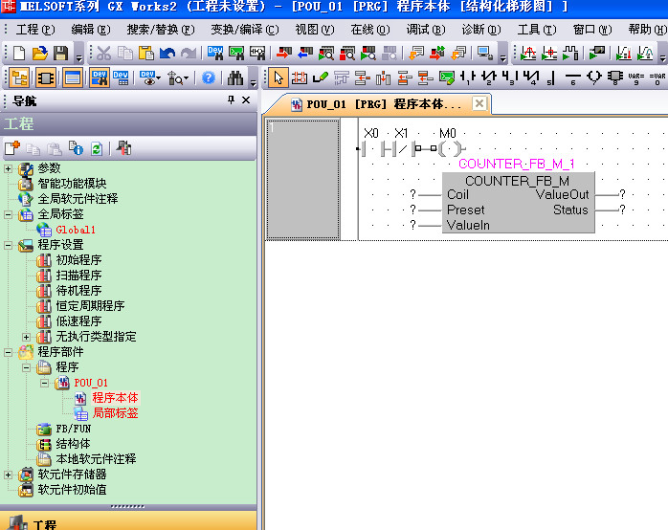Open Global1 under 全局标签
668x530 pixels.
click(x=76, y=230)
